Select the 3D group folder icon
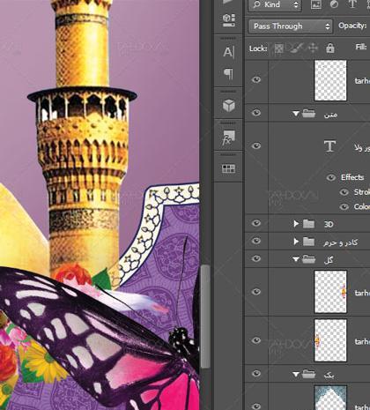 (308, 224)
